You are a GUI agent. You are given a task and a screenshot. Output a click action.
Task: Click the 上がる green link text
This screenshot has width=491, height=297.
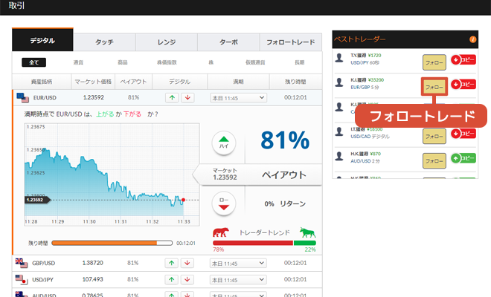105,114
